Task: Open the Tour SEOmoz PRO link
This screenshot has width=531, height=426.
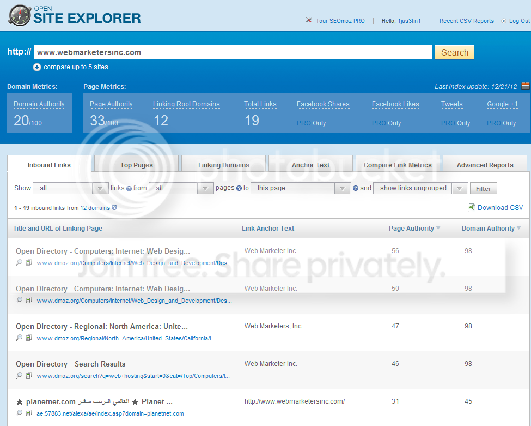Action: coord(340,21)
